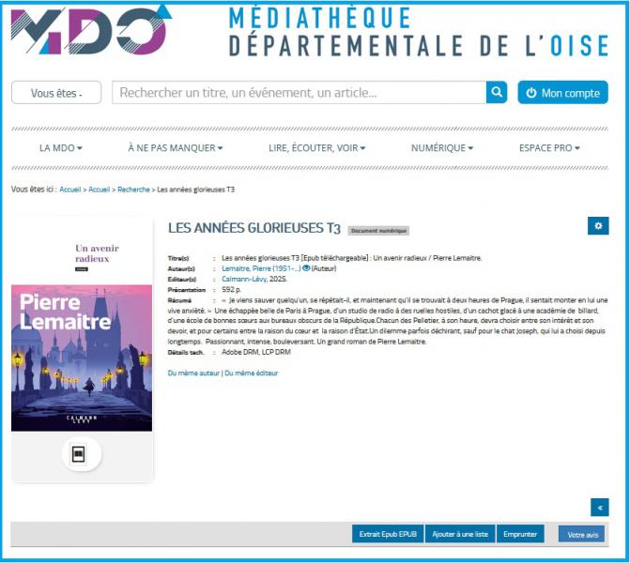The image size is (630, 563).
Task: Click the Mon compte button
Action: tap(562, 93)
